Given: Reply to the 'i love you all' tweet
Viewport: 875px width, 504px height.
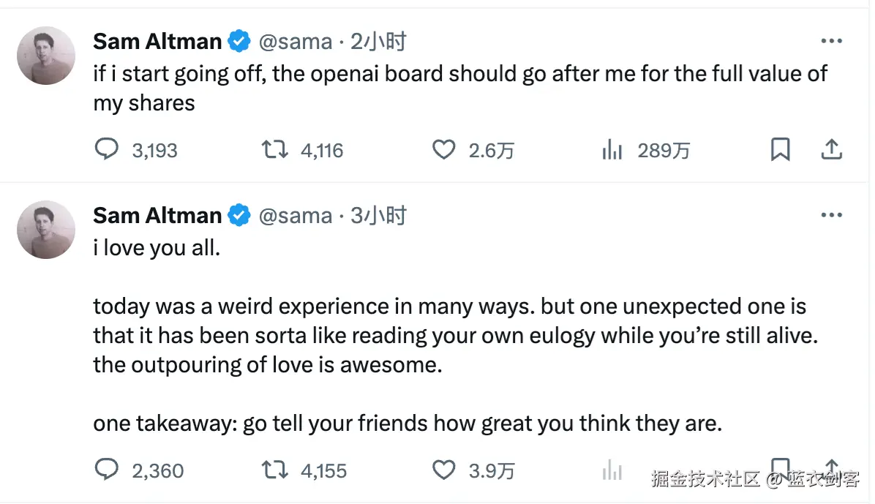Looking at the screenshot, I should click(x=107, y=470).
